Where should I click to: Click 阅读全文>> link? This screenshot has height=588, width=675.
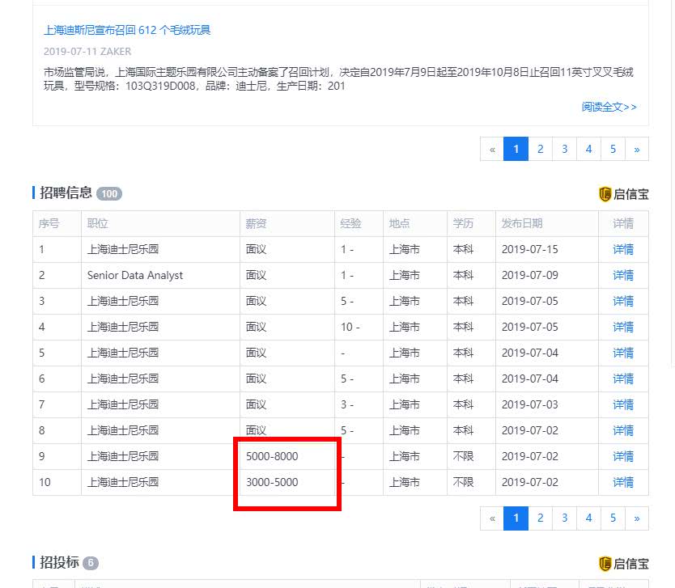[x=609, y=107]
